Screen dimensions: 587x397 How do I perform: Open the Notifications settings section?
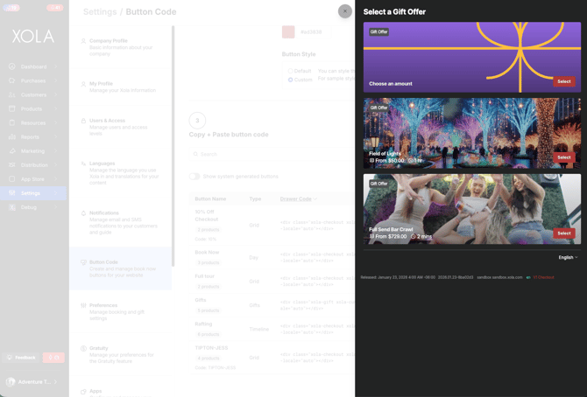tap(120, 222)
